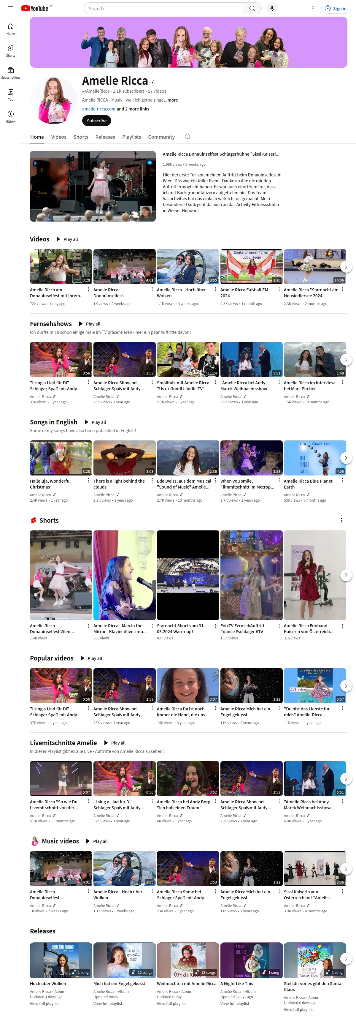Viewport: 356px width, 1024px height.
Task: Show next Fernsehshows videos arrow
Action: click(x=346, y=359)
